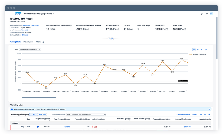Click the 10000 Piece safety stock value
Image resolution: width=223 pixels, height=135 pixels.
(161, 29)
